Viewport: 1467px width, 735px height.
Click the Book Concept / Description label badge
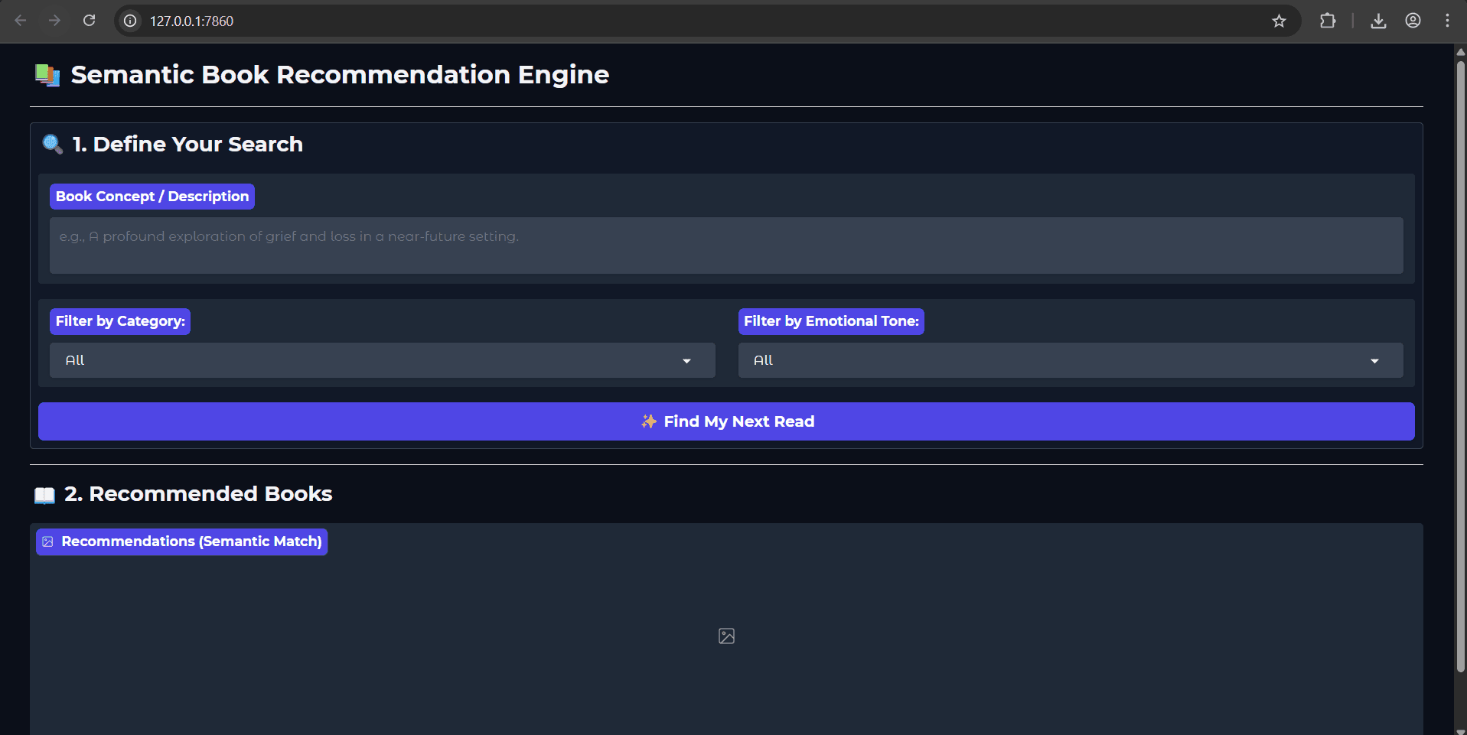click(x=152, y=196)
